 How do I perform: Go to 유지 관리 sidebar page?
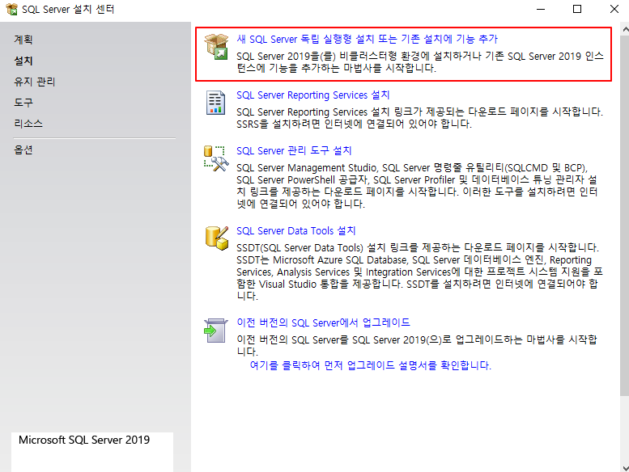point(35,82)
